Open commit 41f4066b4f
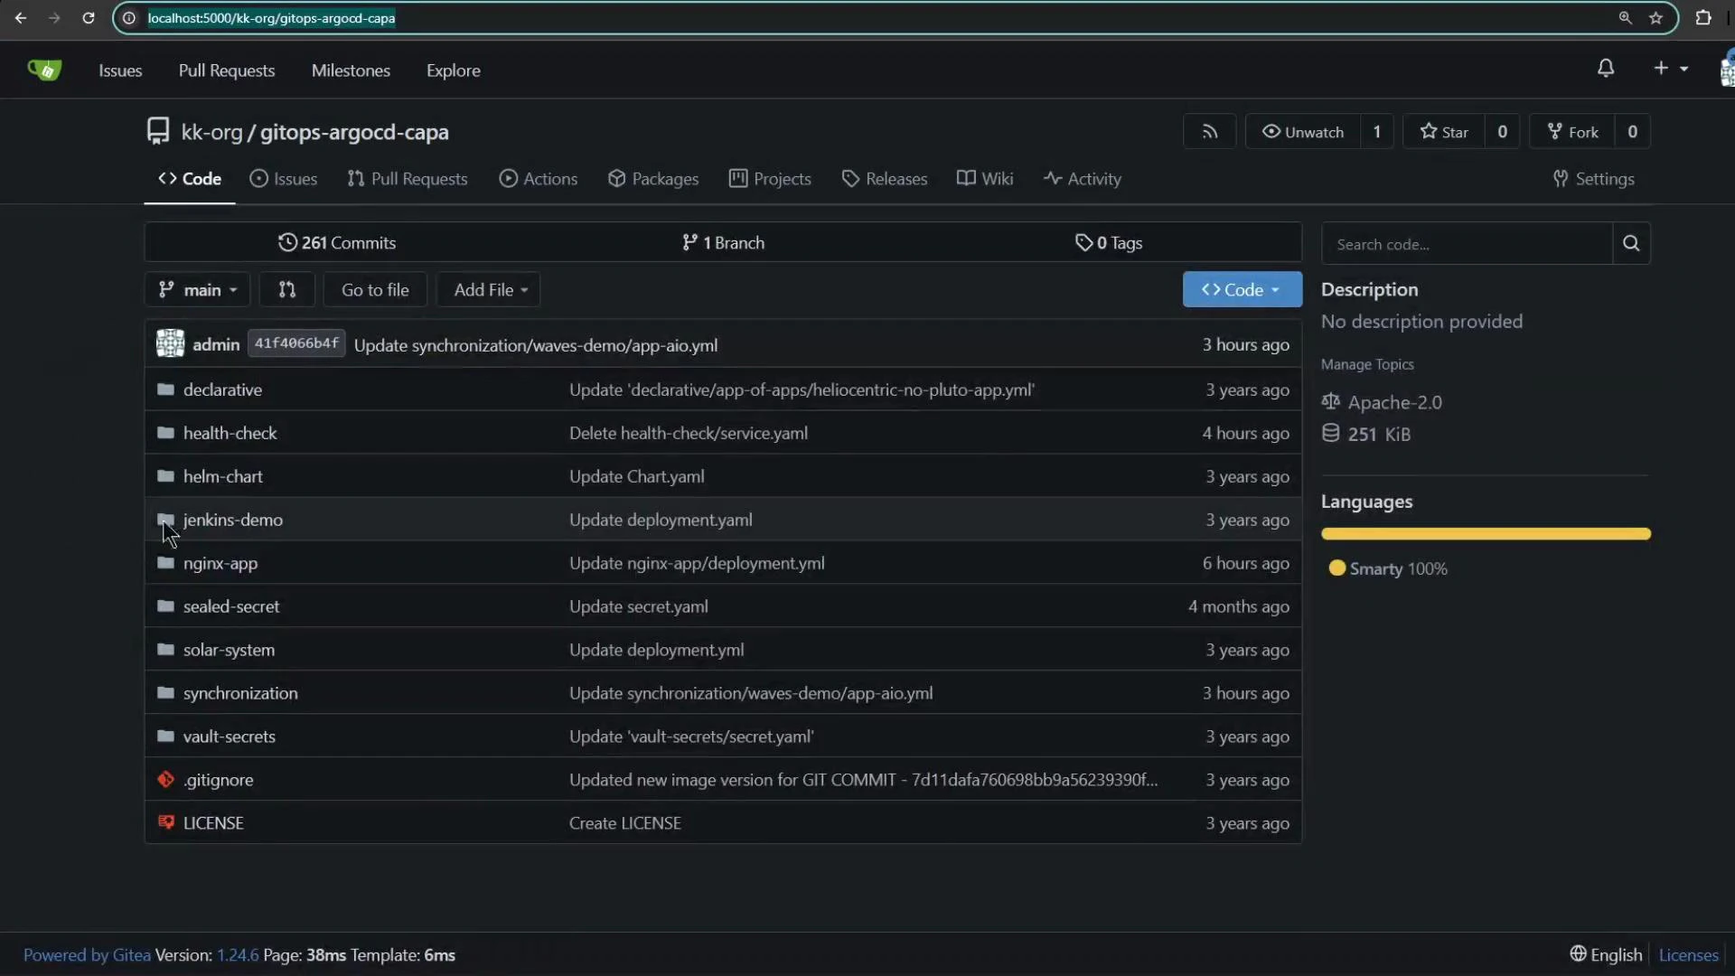Screen dimensions: 1735x976 295,343
